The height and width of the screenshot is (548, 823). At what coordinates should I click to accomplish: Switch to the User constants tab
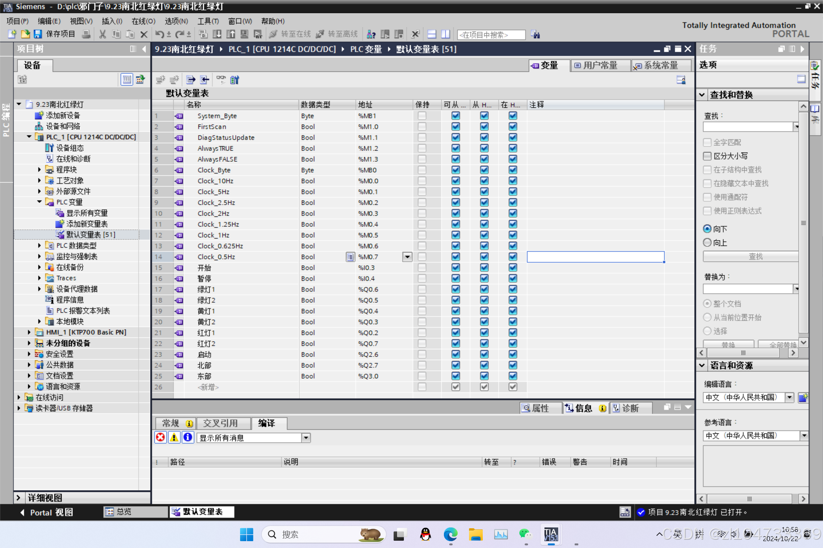click(x=600, y=65)
